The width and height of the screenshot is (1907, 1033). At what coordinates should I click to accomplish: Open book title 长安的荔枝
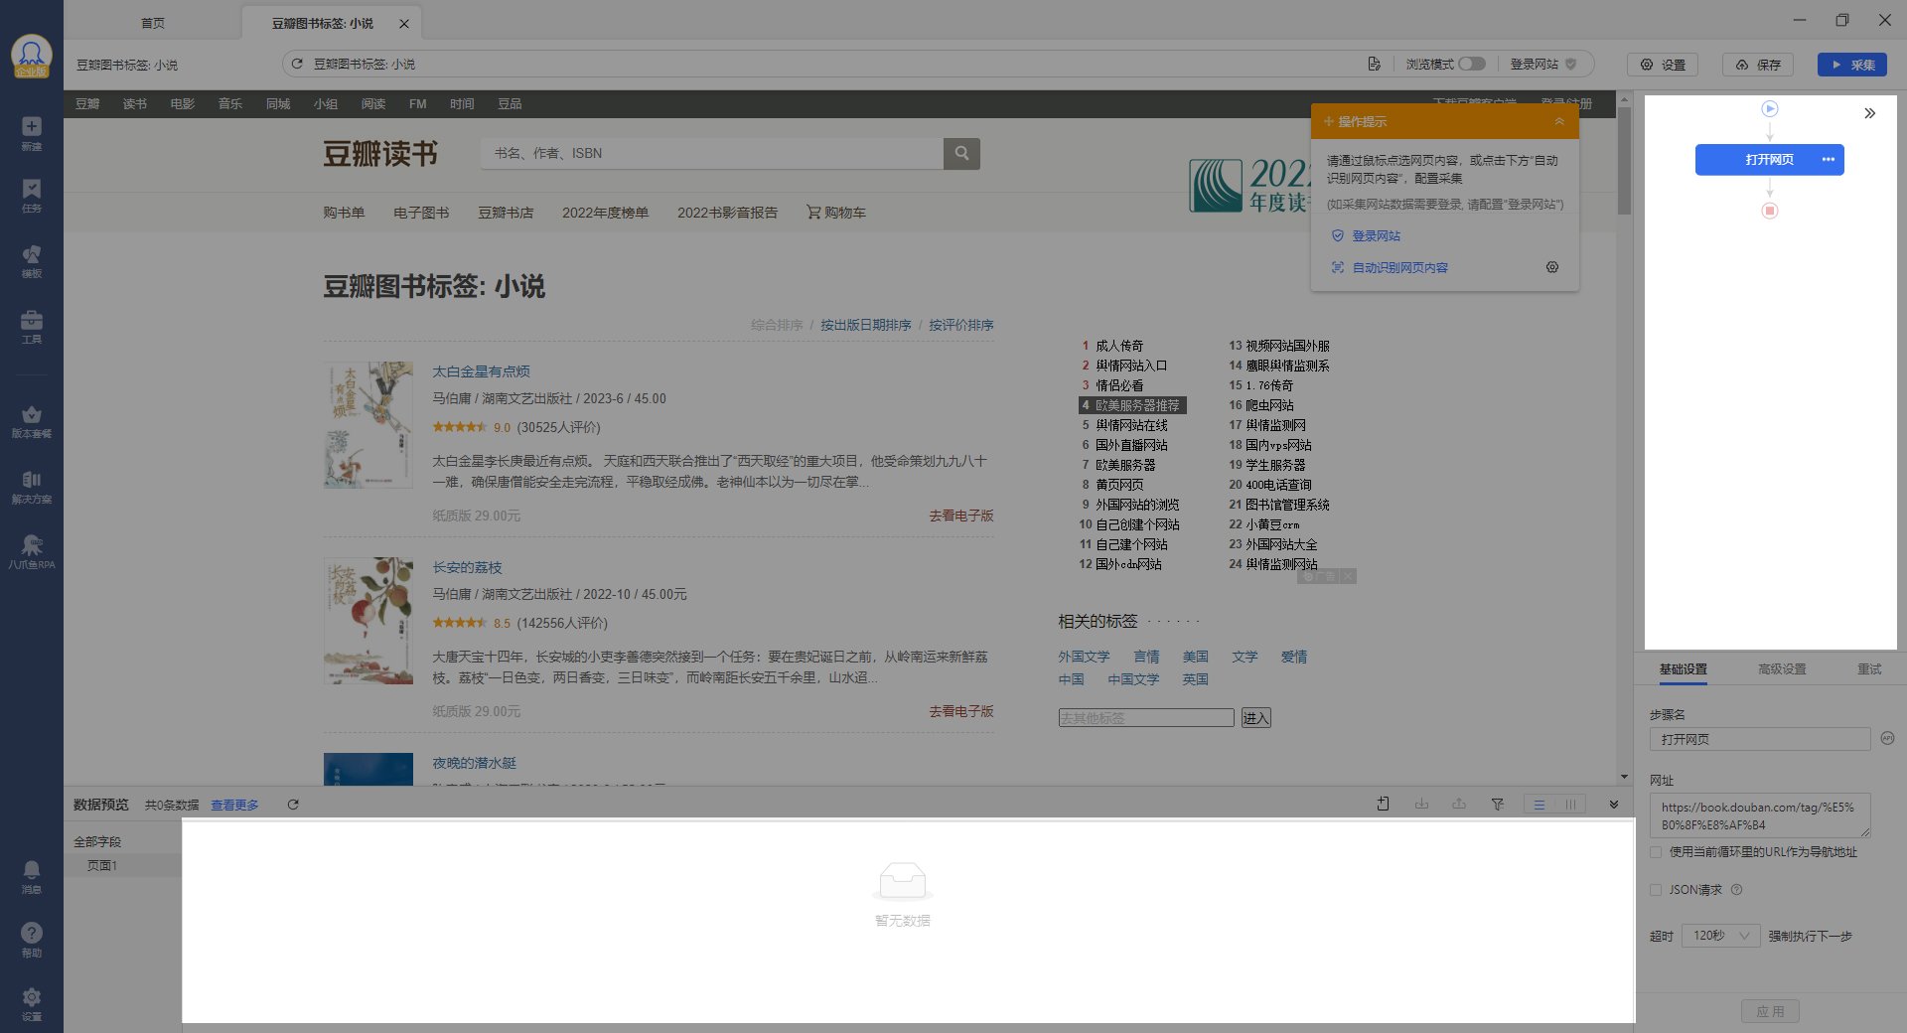click(467, 567)
